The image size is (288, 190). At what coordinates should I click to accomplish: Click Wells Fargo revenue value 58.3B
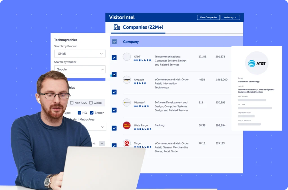202,125
